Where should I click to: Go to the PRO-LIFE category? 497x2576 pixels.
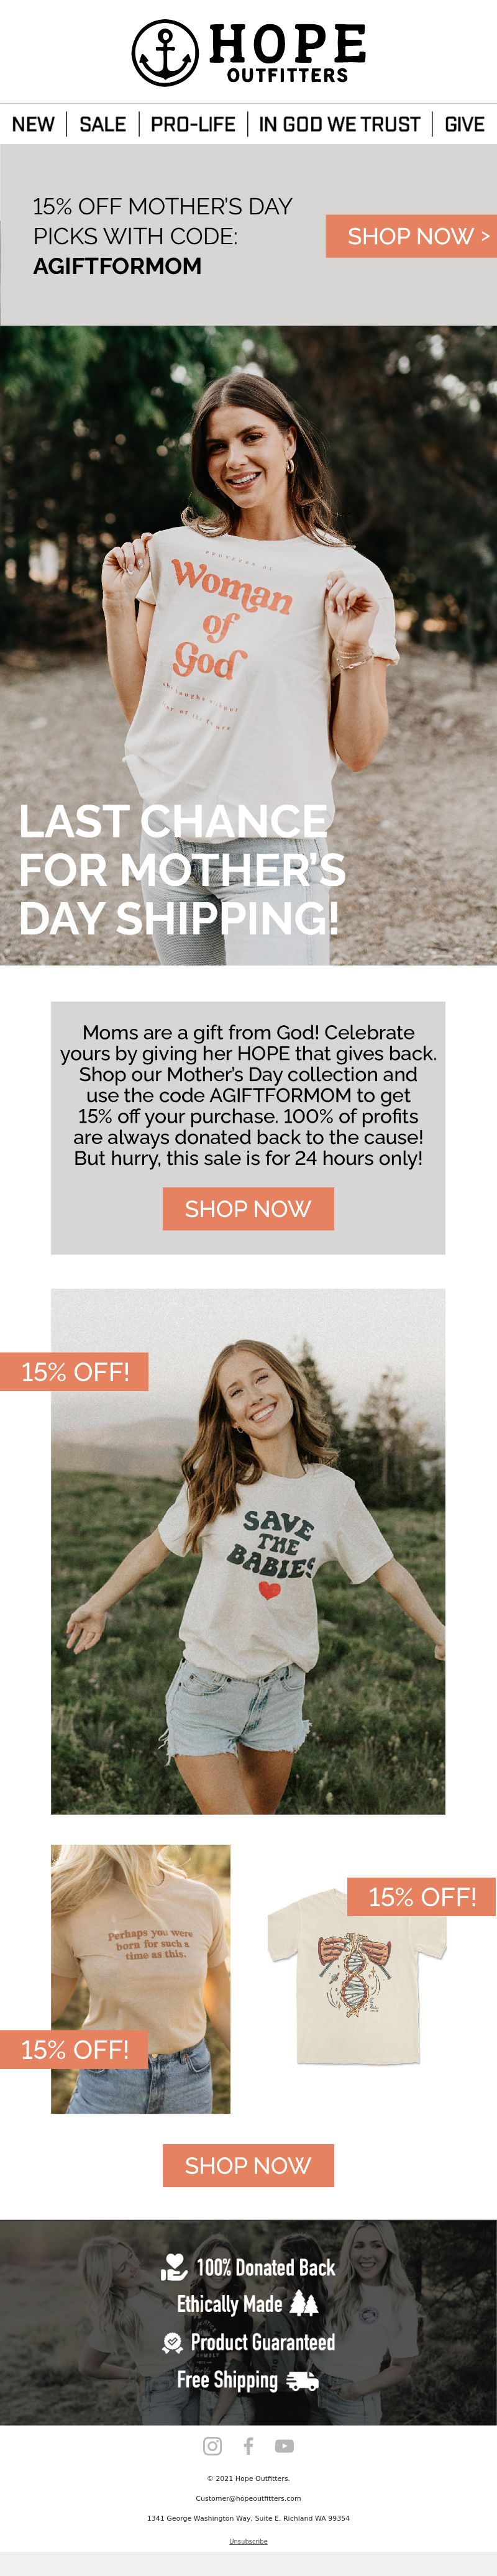pyautogui.click(x=193, y=124)
